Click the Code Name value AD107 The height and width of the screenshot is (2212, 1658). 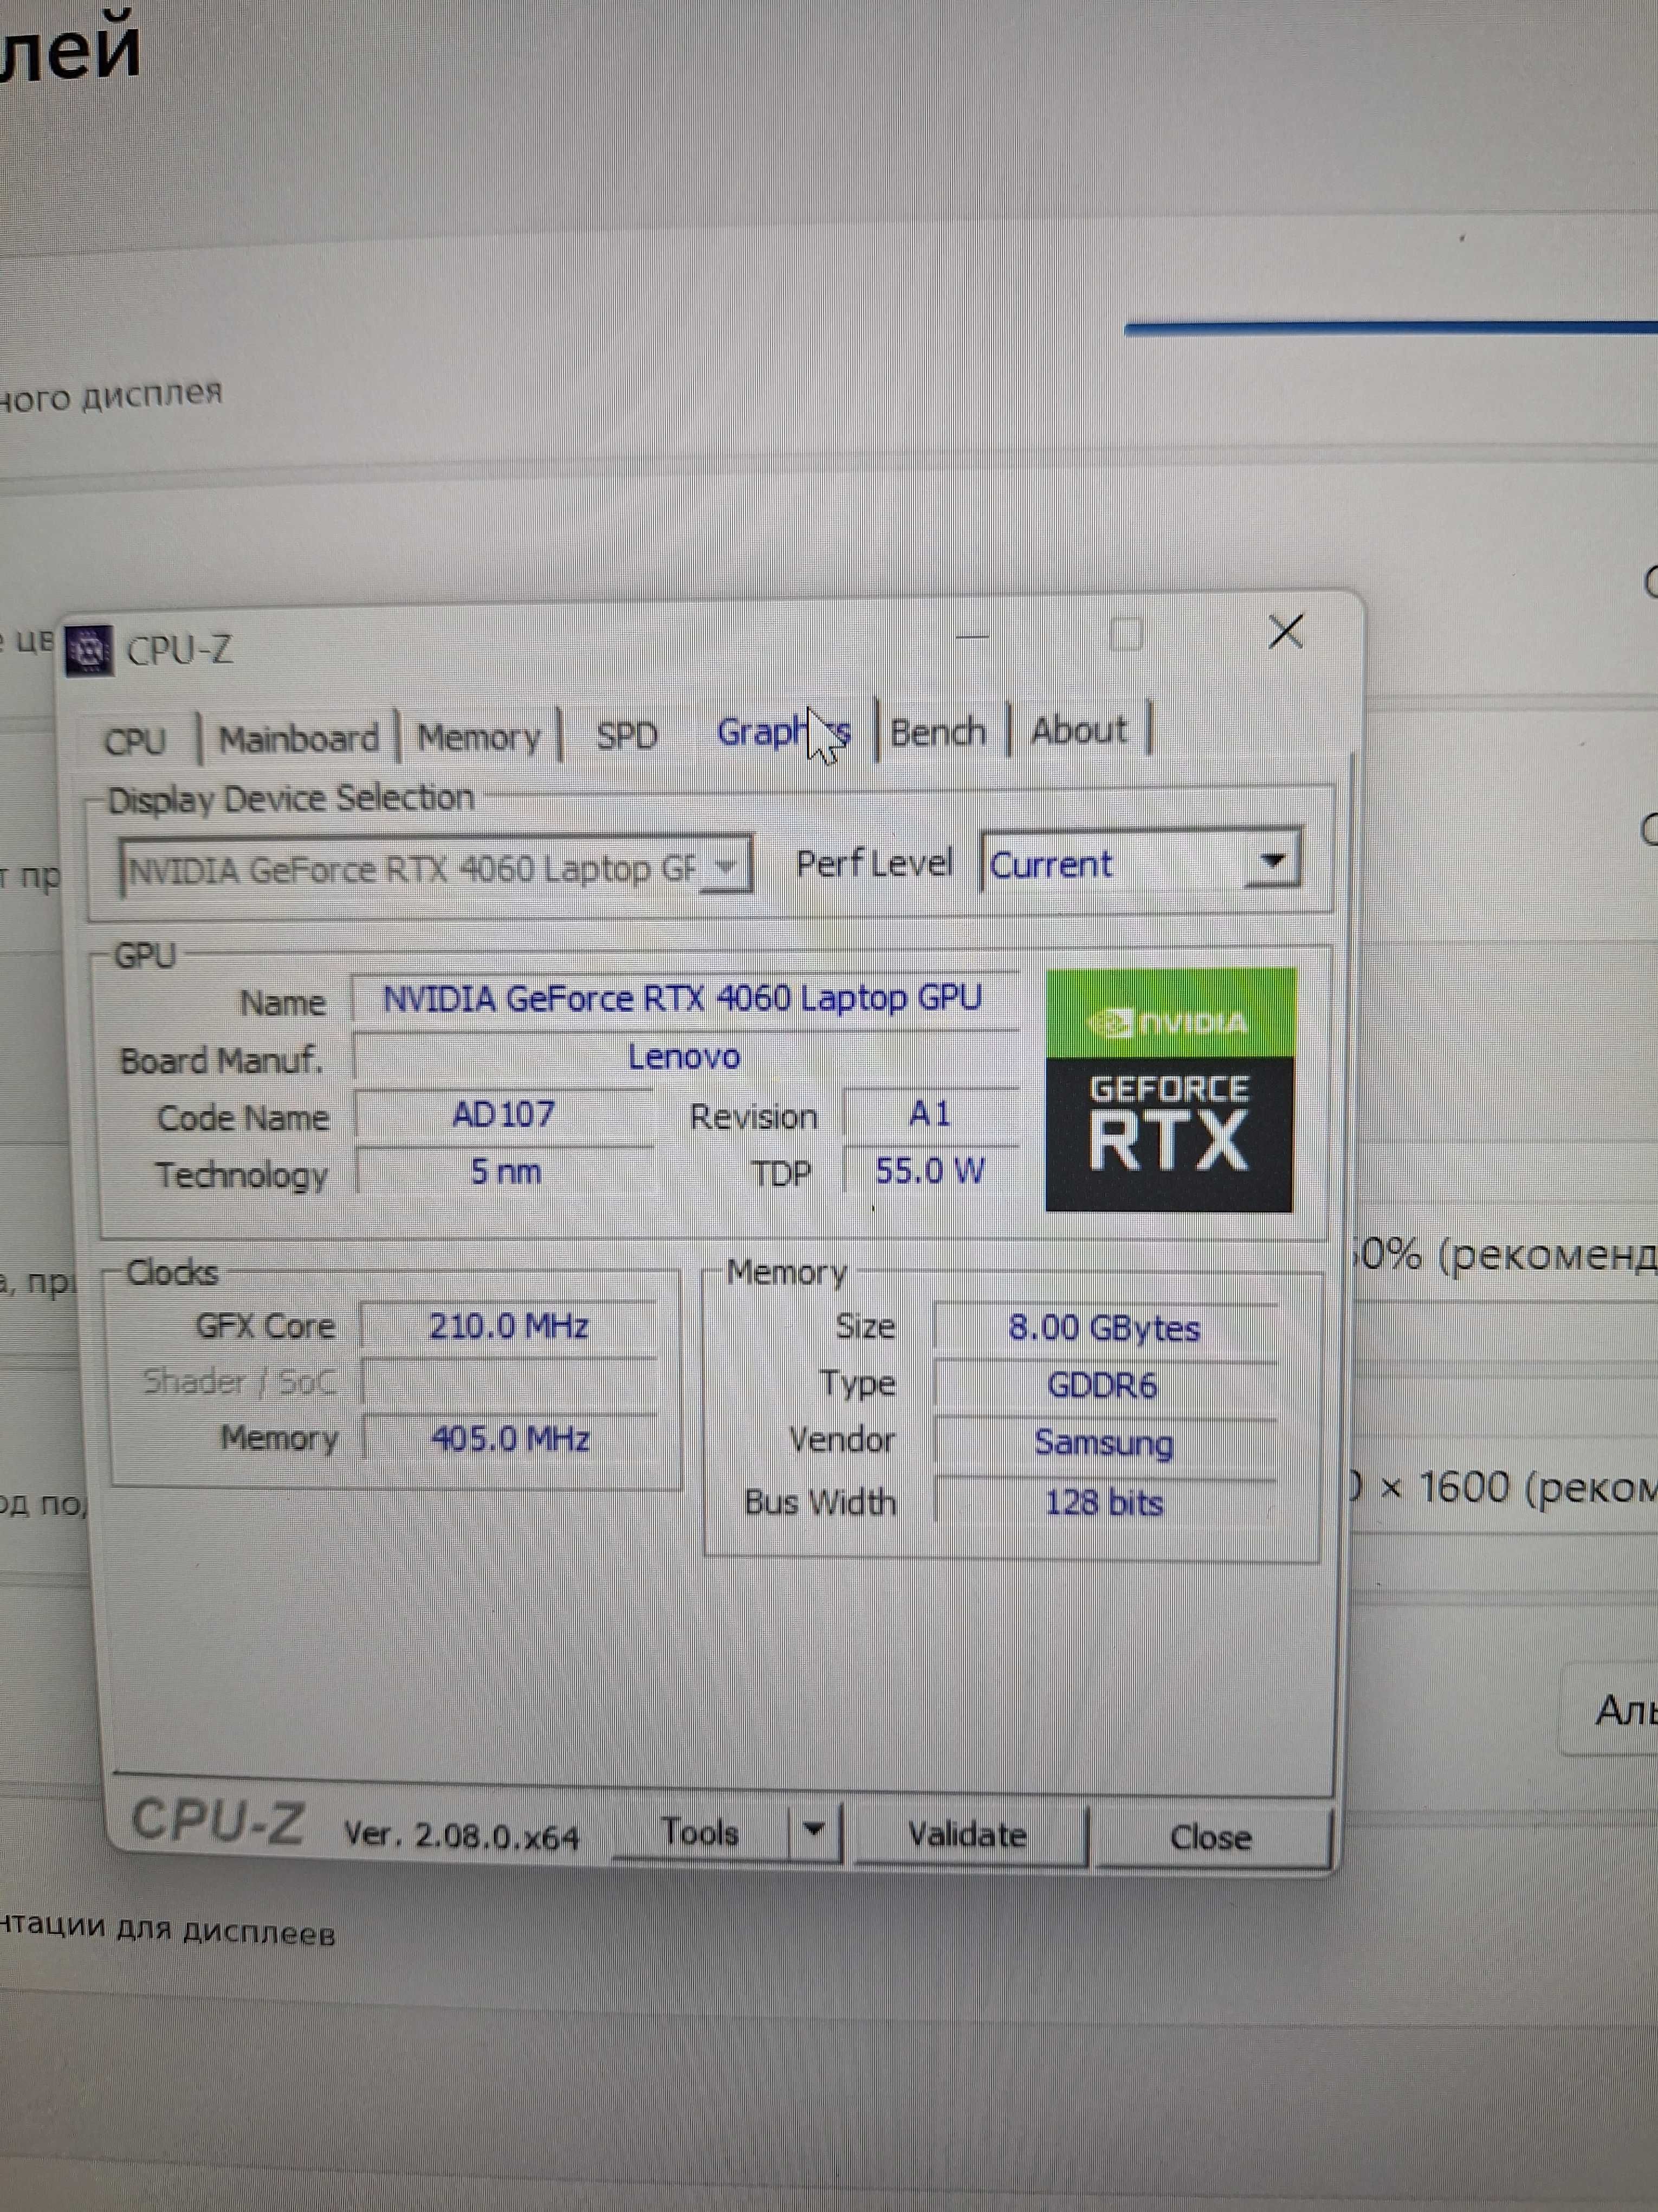(504, 1114)
